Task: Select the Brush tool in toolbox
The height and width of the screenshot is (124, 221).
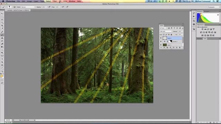Action: tap(2, 35)
